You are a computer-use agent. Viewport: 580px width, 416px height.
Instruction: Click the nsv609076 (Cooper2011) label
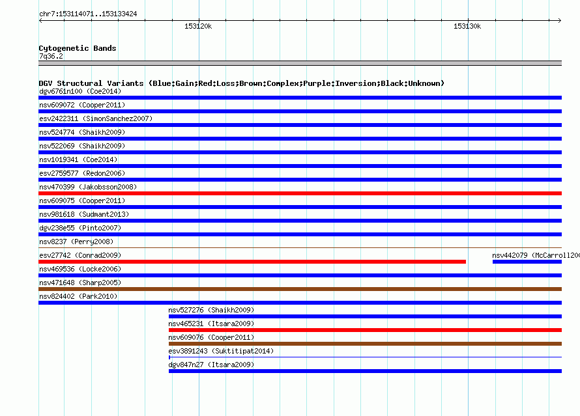[x=211, y=337]
